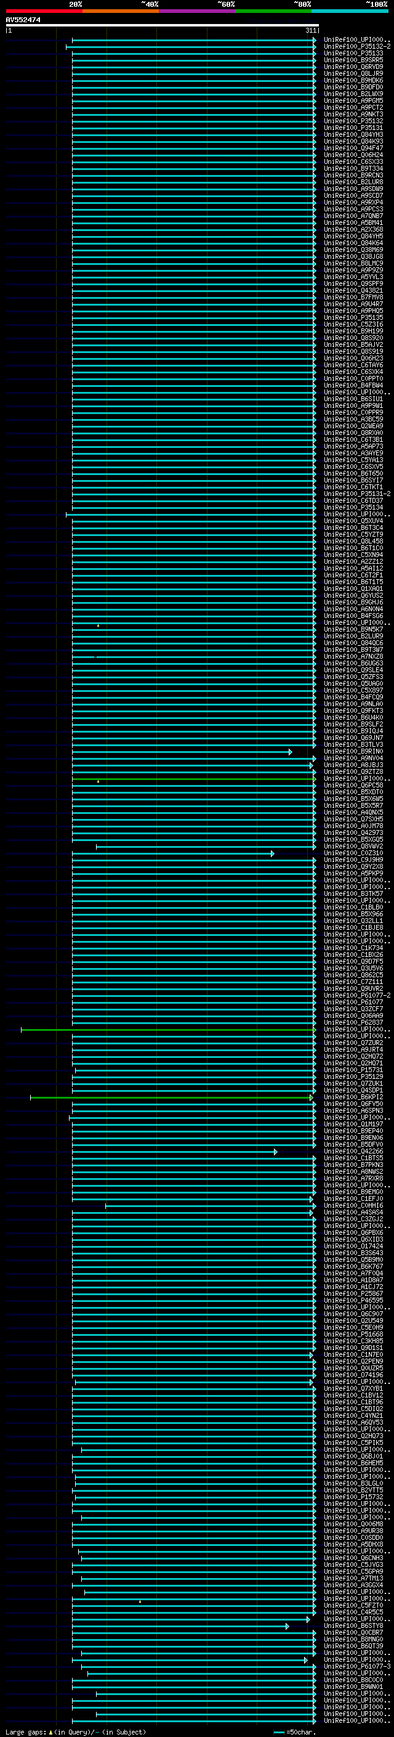Image resolution: width=394 pixels, height=1737 pixels.
Task: Open hit UniRef100_Q6RVD9
Action: (353, 67)
